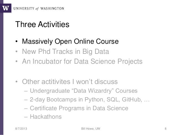Select Other actitivites I won't discuss line
180x135 pixels.
coord(70,82)
